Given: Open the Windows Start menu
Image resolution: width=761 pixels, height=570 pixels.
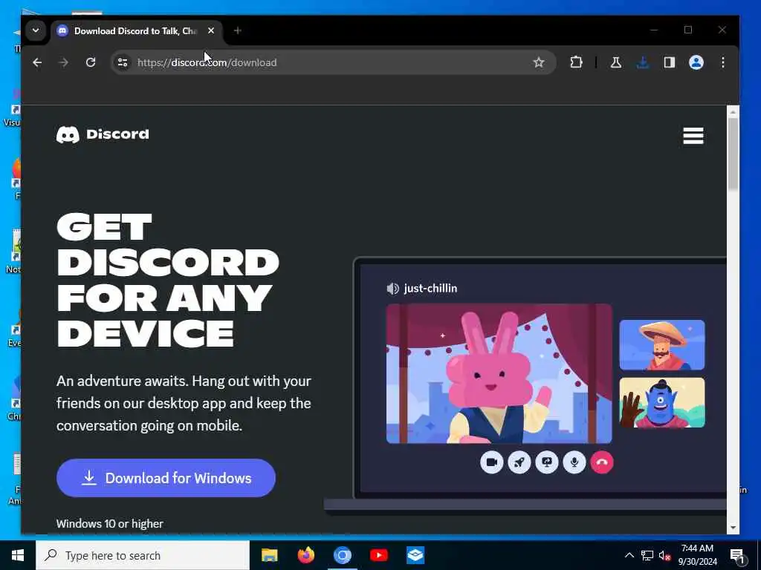Looking at the screenshot, I should coord(18,555).
